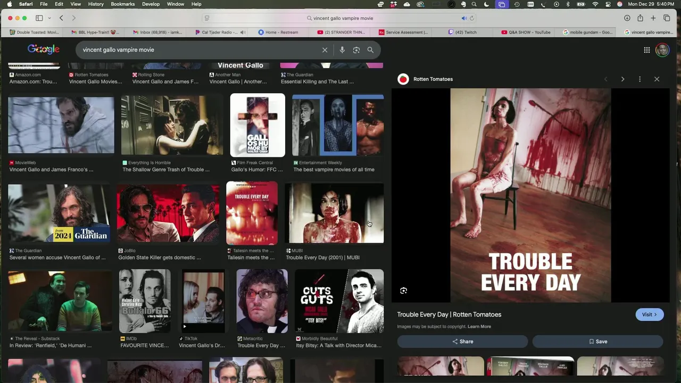Visit the Rotten Tomatoes page
Viewport: 681px width, 383px height.
(649, 314)
